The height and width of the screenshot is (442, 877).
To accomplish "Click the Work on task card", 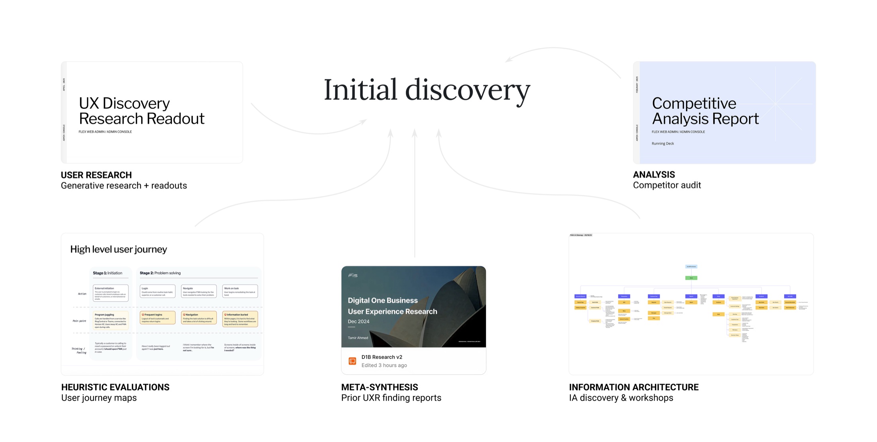I will click(x=240, y=291).
